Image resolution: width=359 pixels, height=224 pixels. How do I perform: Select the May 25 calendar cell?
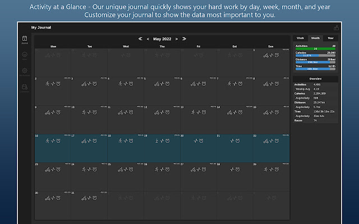[x=126, y=176]
